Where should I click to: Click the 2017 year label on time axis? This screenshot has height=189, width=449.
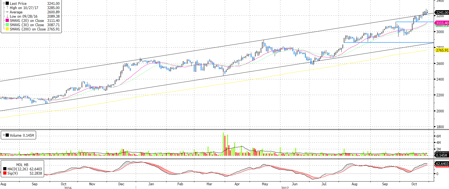tap(285, 188)
